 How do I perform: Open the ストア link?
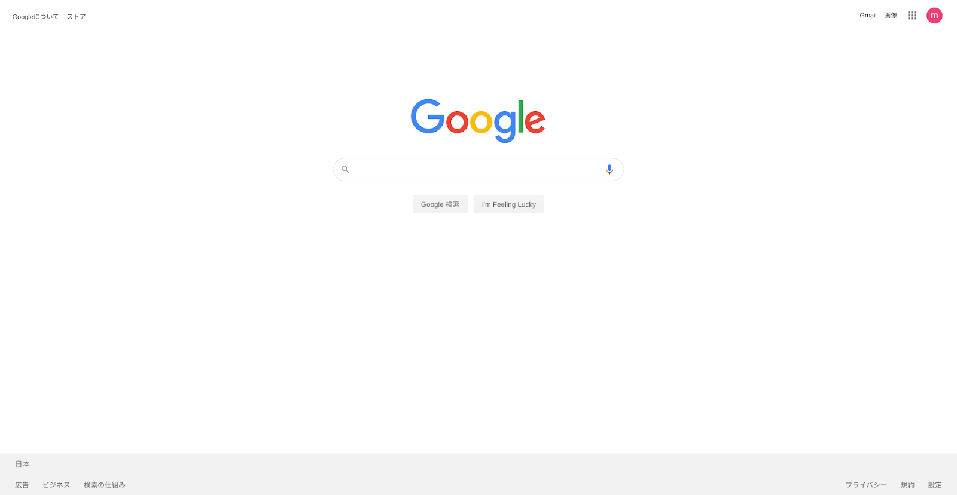point(77,17)
